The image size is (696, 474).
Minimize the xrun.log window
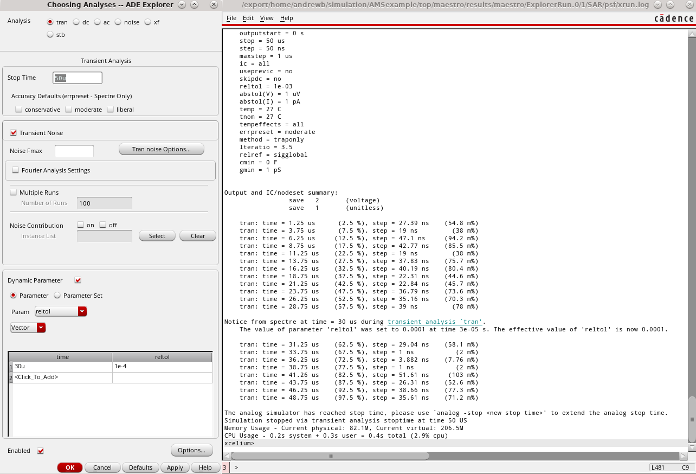[658, 4]
